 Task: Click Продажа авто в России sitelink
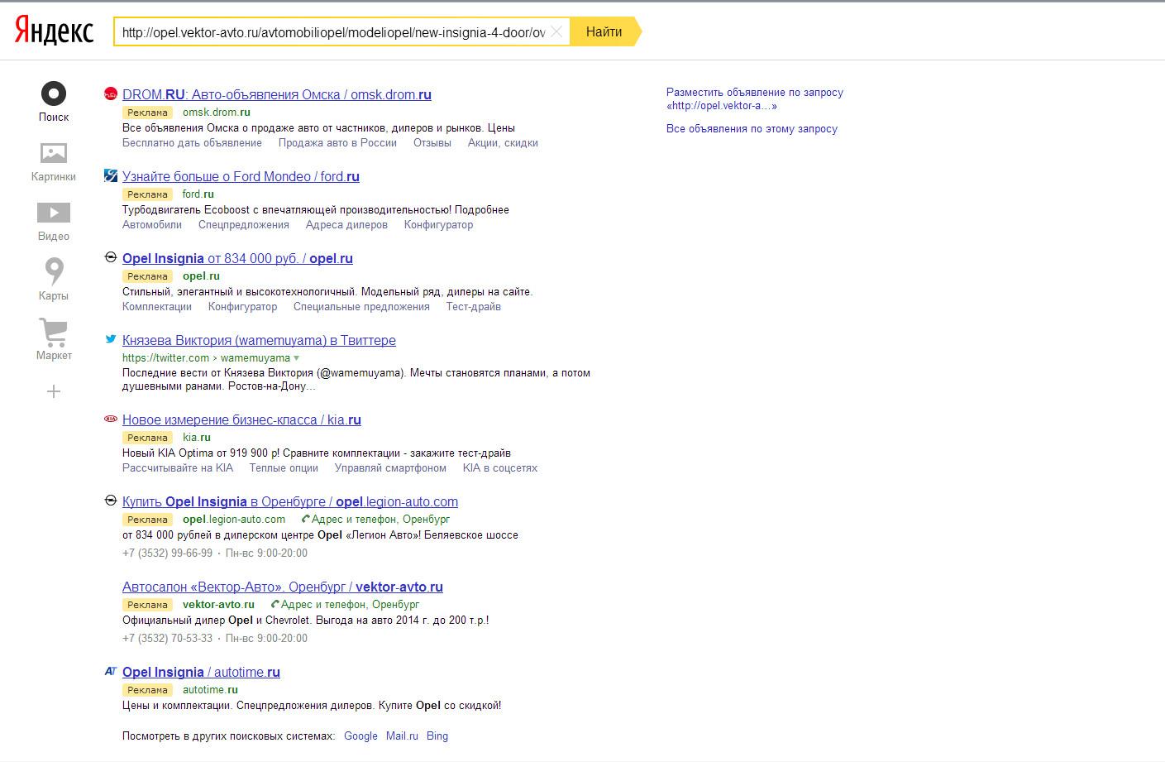pos(337,142)
